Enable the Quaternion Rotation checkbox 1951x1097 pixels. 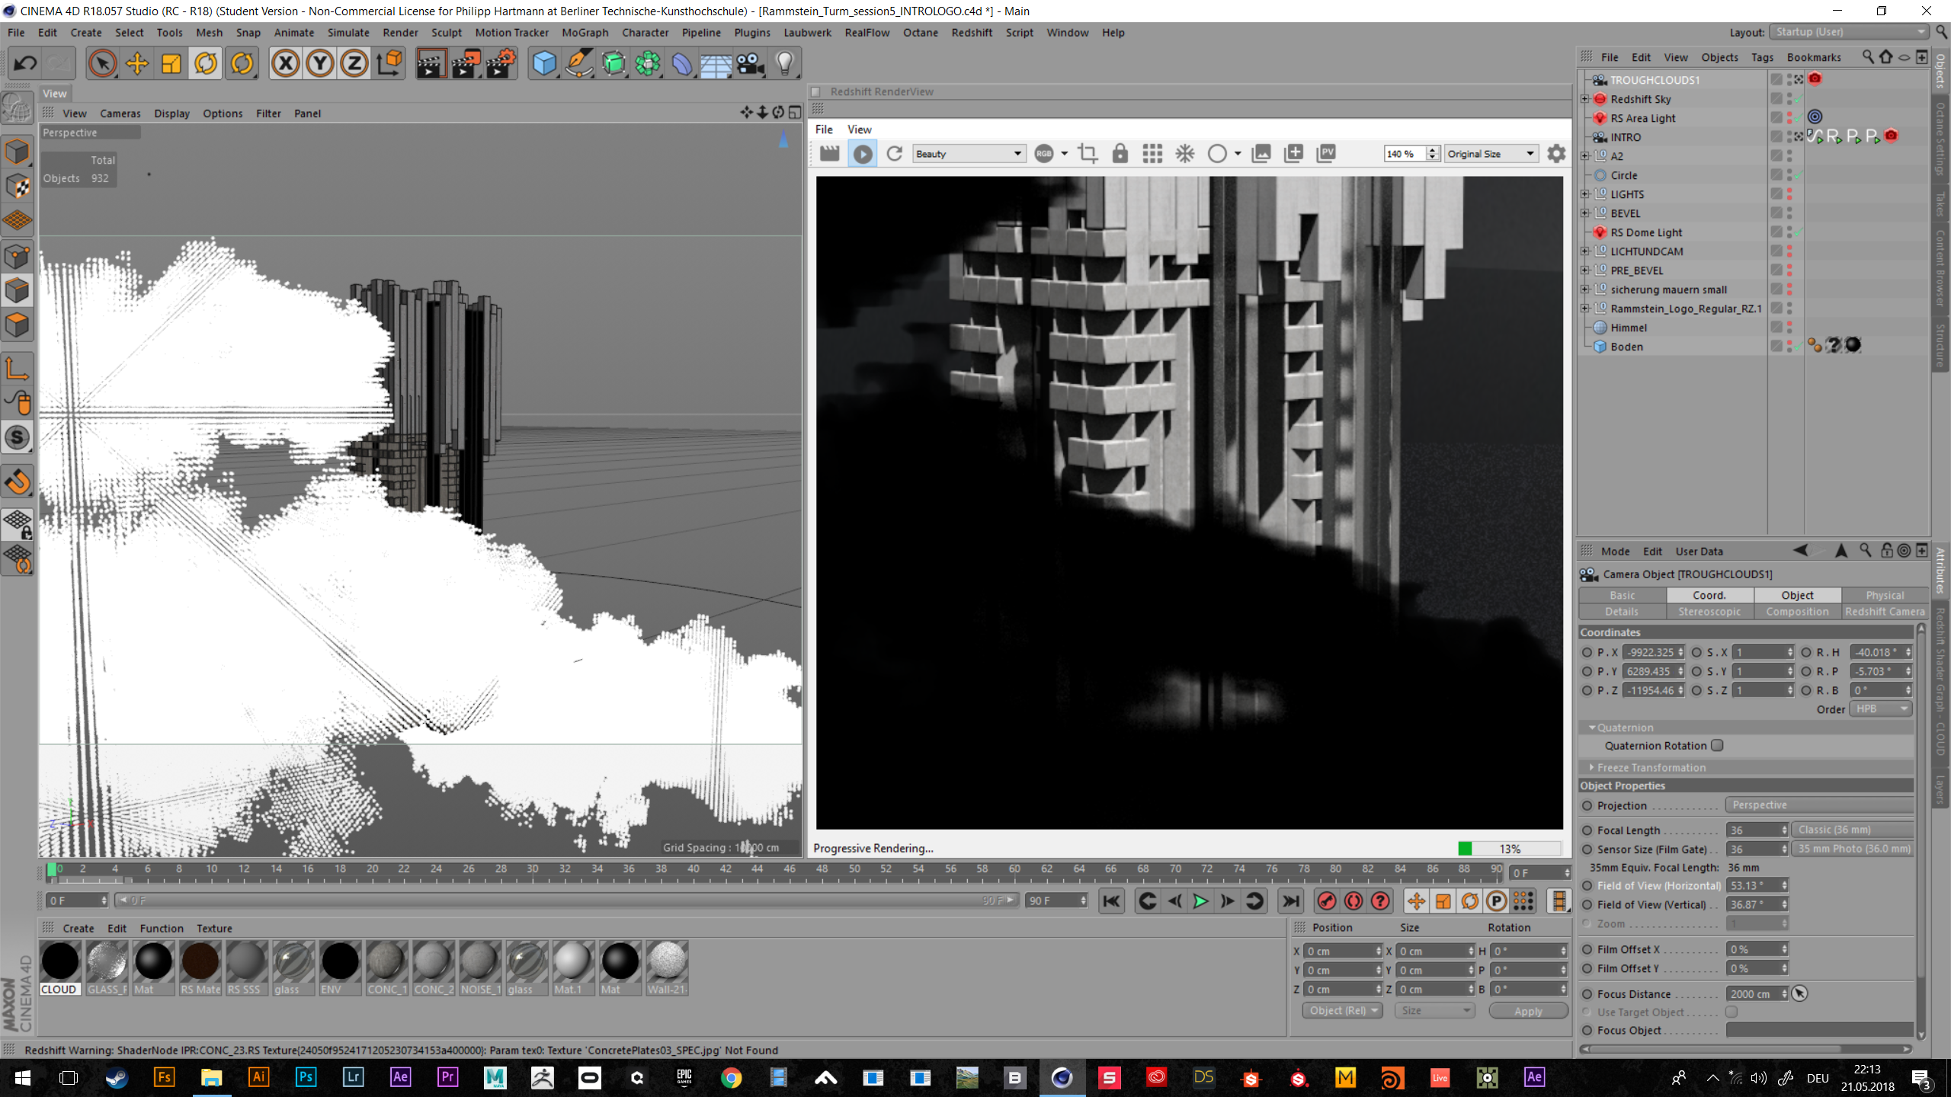pos(1717,745)
